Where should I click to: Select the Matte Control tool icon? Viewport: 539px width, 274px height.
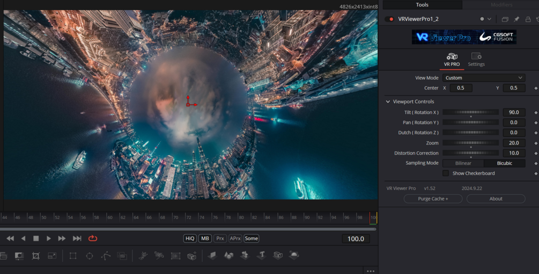pyautogui.click(x=19, y=256)
